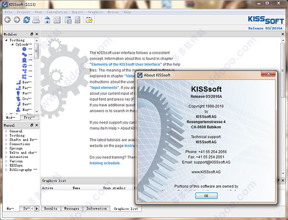Screen dimensions: 288x220
Task: Open the Cro… crossed helical module
Action: point(24,99)
